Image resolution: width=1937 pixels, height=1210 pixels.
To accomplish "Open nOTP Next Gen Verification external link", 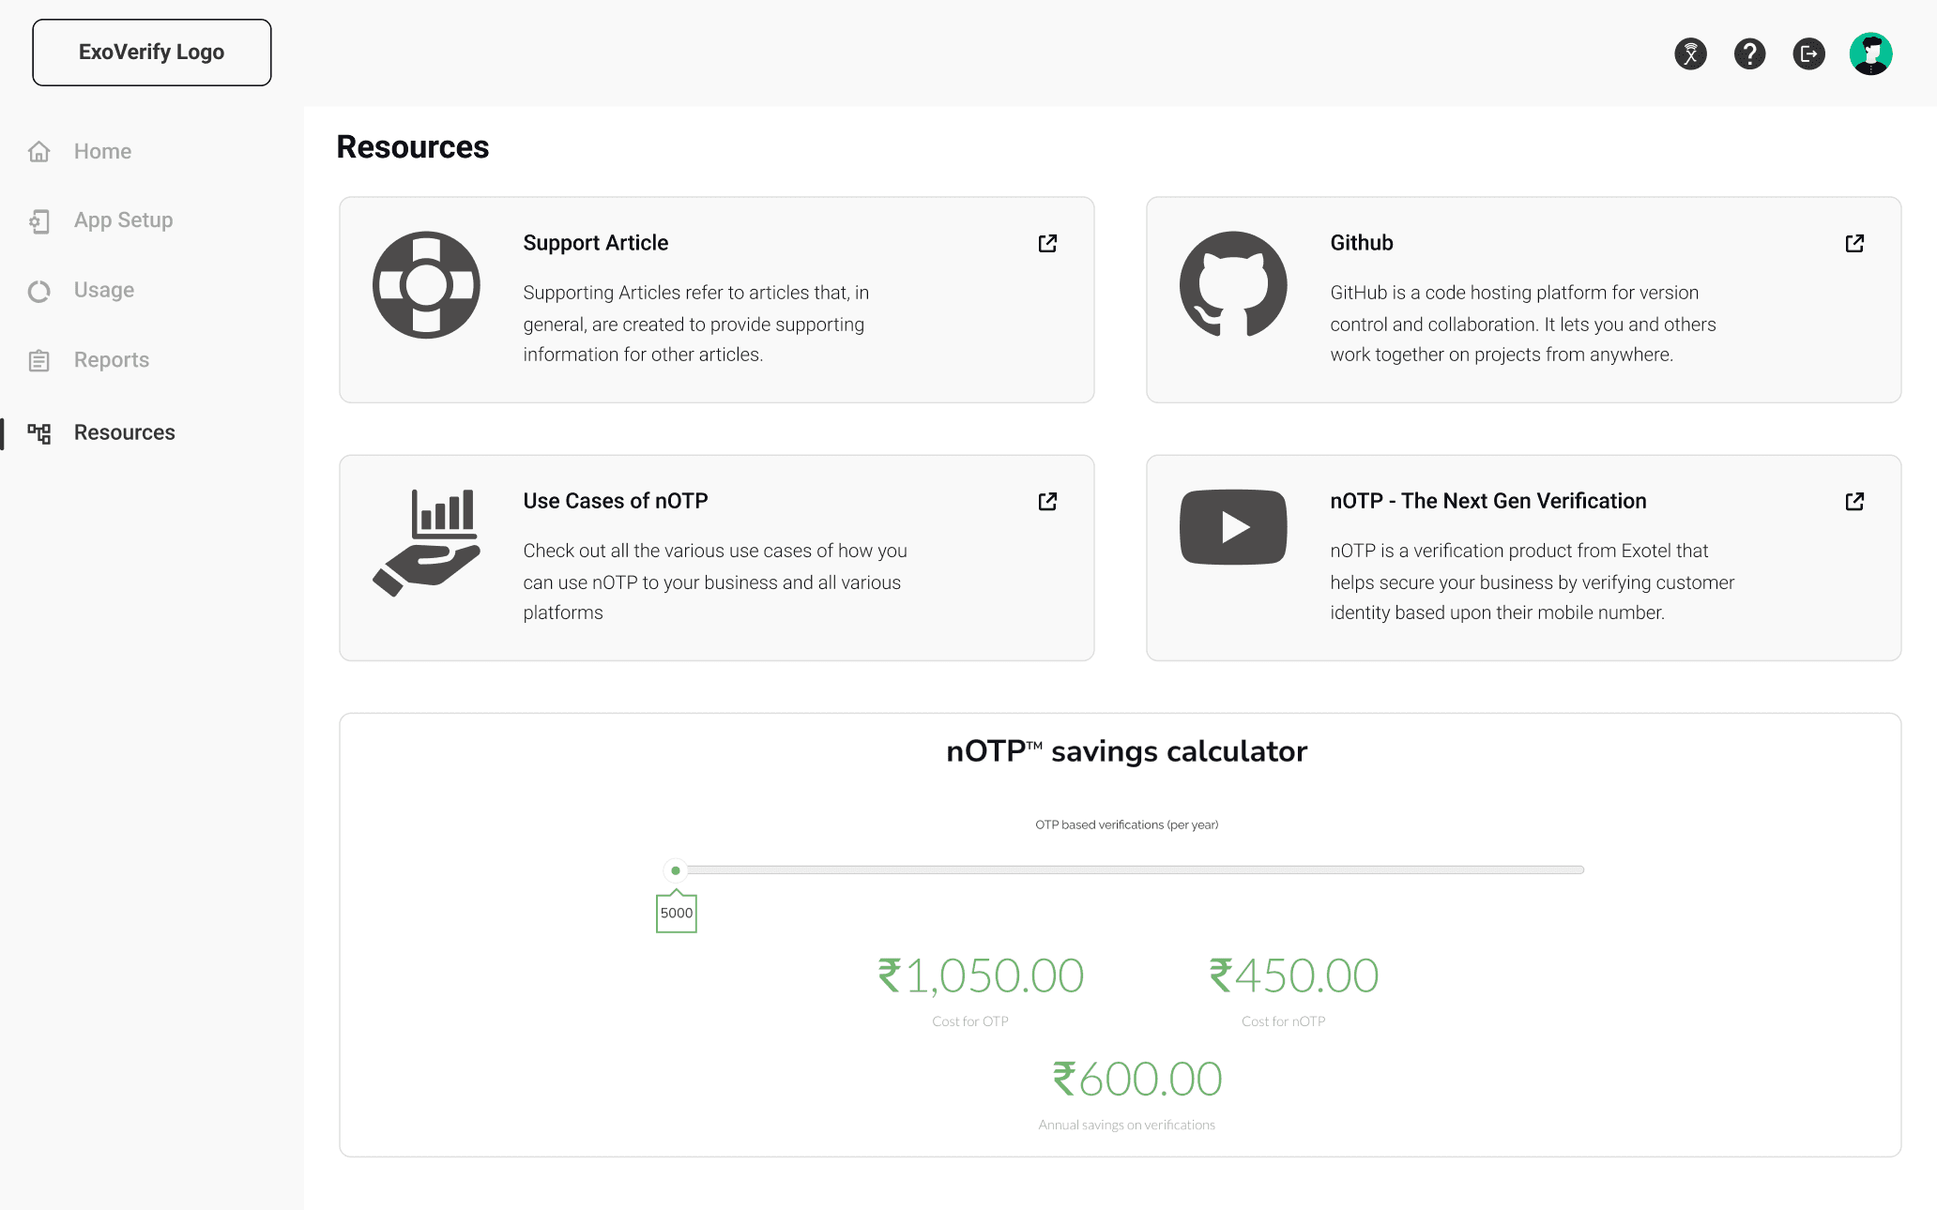I will click(1854, 502).
